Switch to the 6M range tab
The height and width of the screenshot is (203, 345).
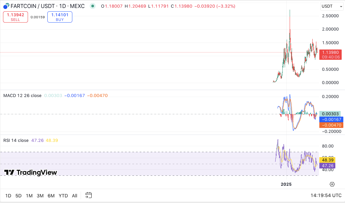(x=51, y=196)
